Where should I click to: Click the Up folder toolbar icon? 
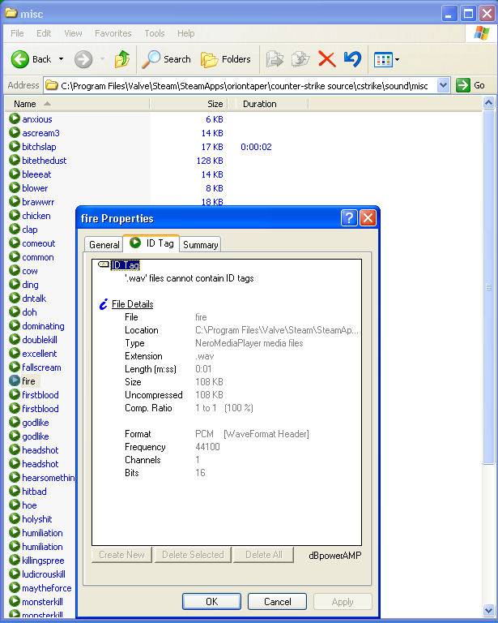122,59
